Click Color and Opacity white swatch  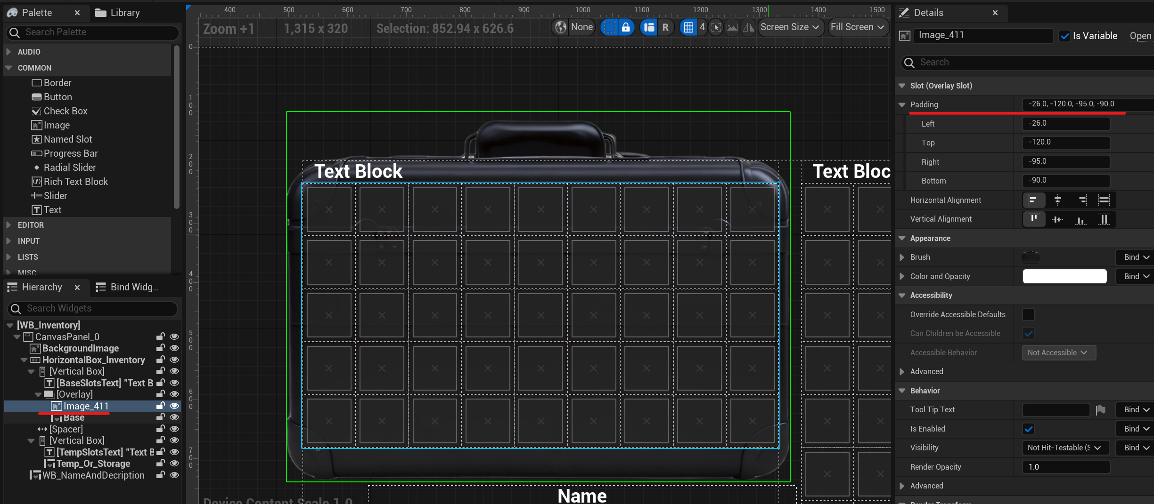coord(1064,276)
